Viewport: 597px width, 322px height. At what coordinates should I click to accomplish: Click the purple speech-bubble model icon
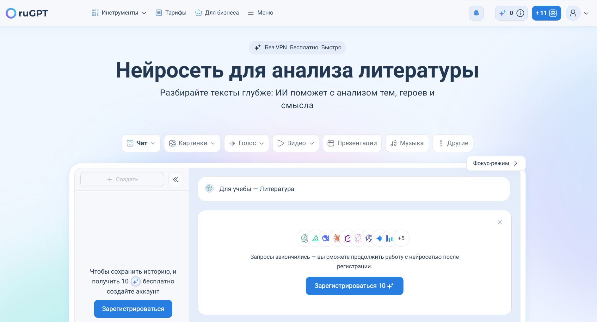[348, 238]
